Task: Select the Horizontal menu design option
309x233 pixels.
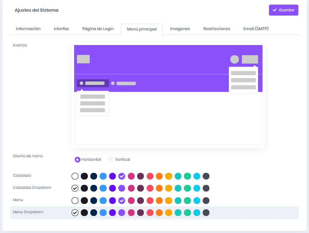Action: pos(78,160)
